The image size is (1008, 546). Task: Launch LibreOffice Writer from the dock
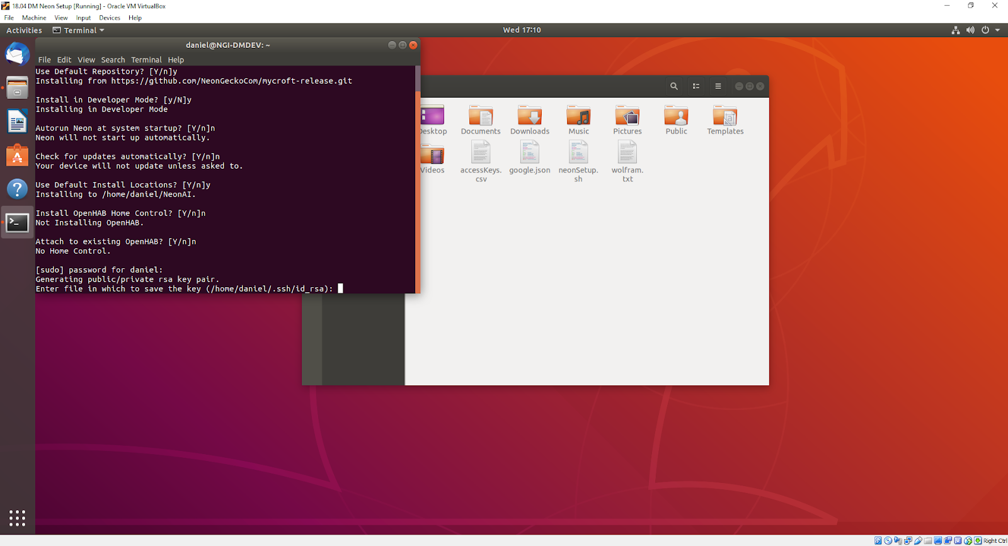(18, 122)
